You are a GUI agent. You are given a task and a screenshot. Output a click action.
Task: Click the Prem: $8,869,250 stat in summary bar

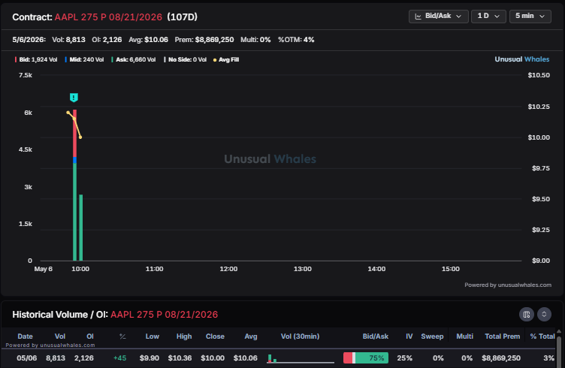pyautogui.click(x=204, y=40)
